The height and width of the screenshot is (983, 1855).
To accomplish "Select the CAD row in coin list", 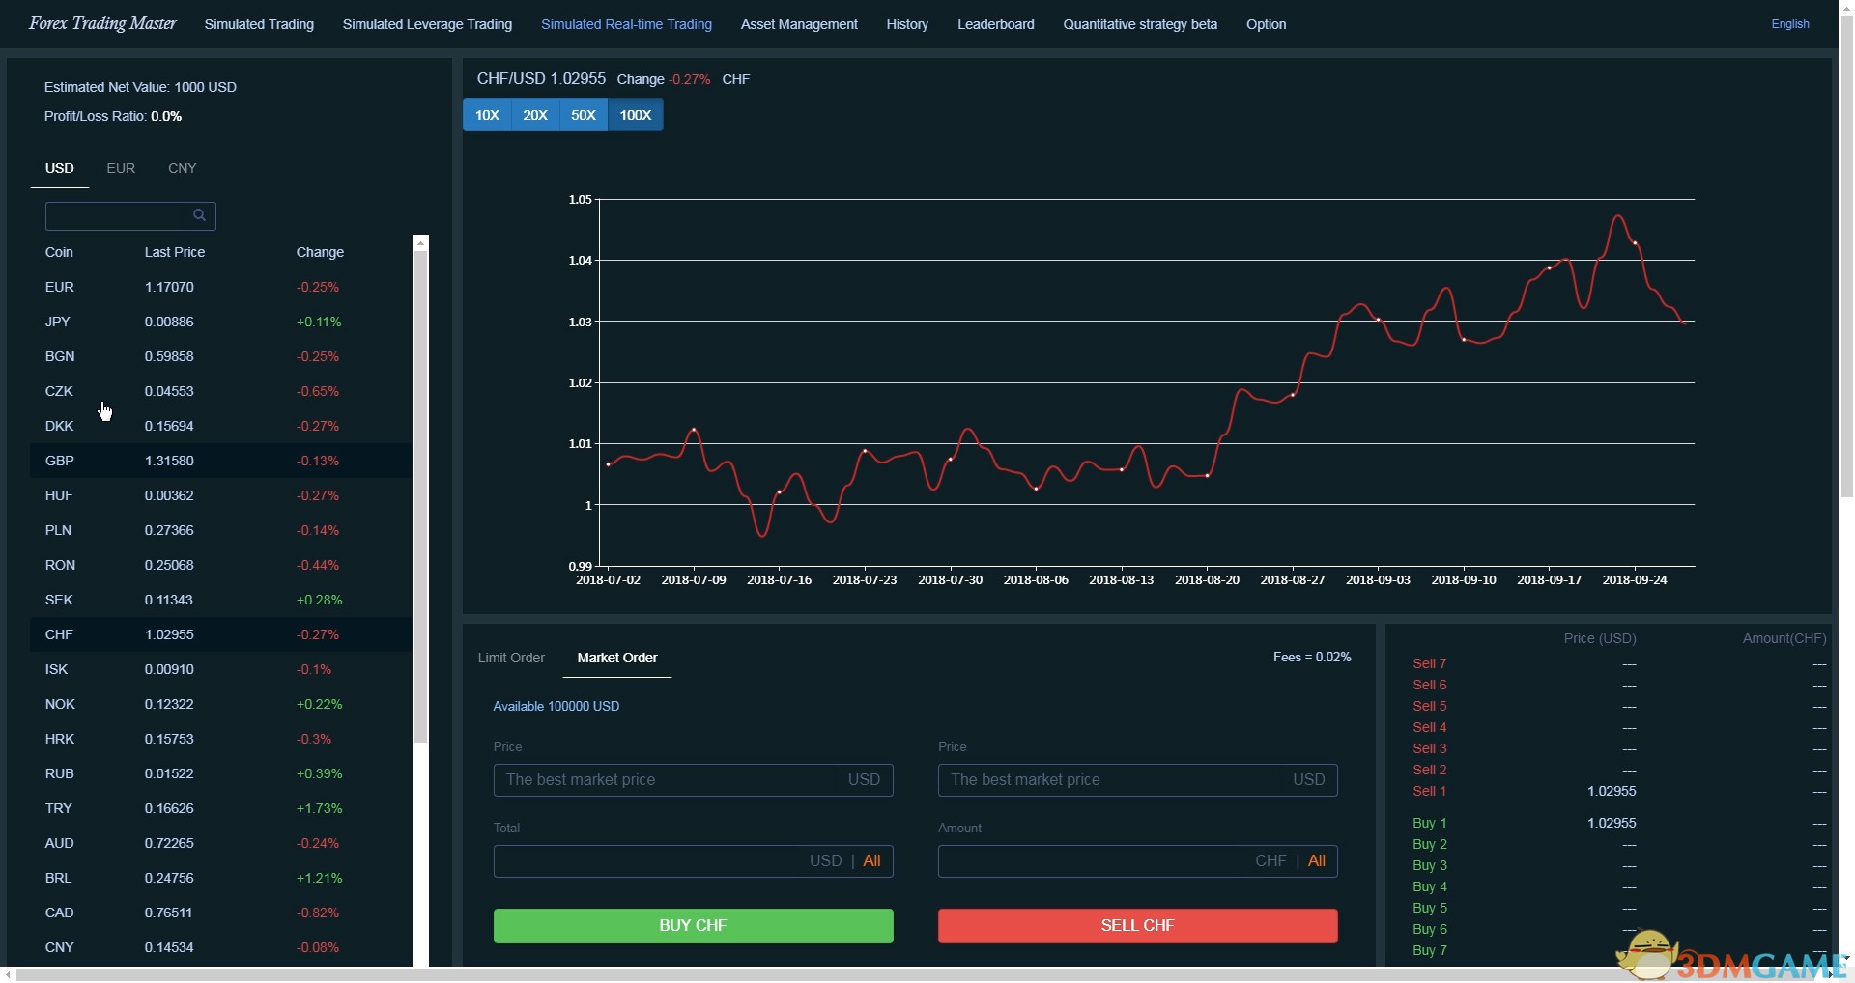I will click(x=220, y=913).
